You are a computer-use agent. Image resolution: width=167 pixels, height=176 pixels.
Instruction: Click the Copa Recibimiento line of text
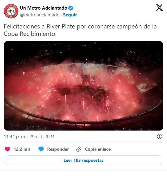pyautogui.click(x=30, y=34)
